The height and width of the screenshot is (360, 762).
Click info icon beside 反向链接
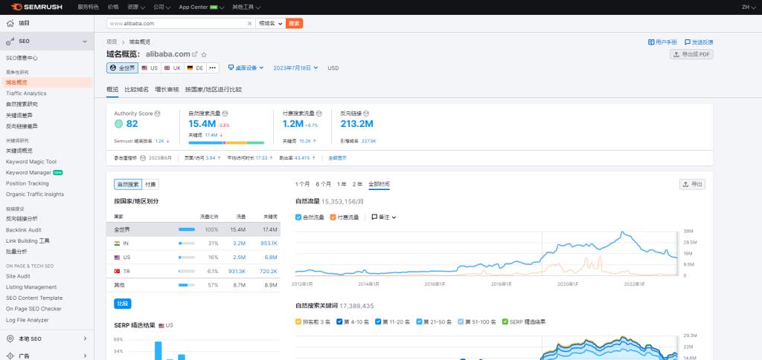pyautogui.click(x=366, y=114)
